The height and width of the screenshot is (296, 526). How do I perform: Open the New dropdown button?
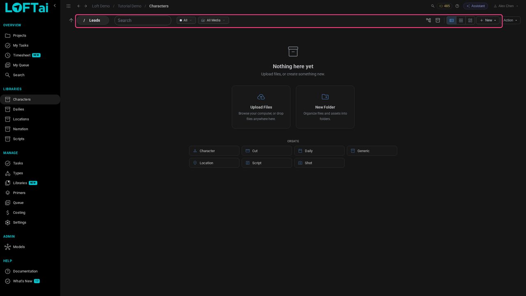point(488,20)
